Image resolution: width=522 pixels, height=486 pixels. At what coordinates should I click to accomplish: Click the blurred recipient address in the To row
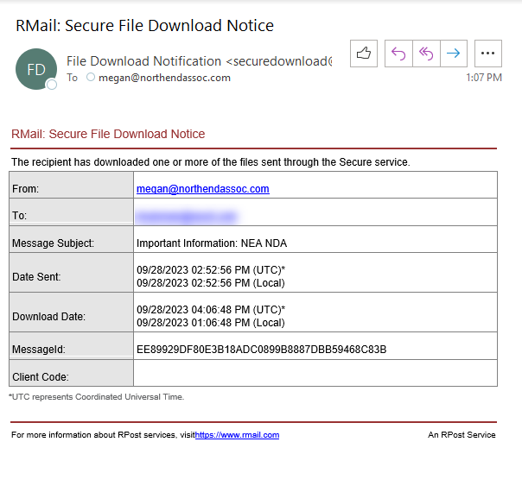click(x=187, y=217)
